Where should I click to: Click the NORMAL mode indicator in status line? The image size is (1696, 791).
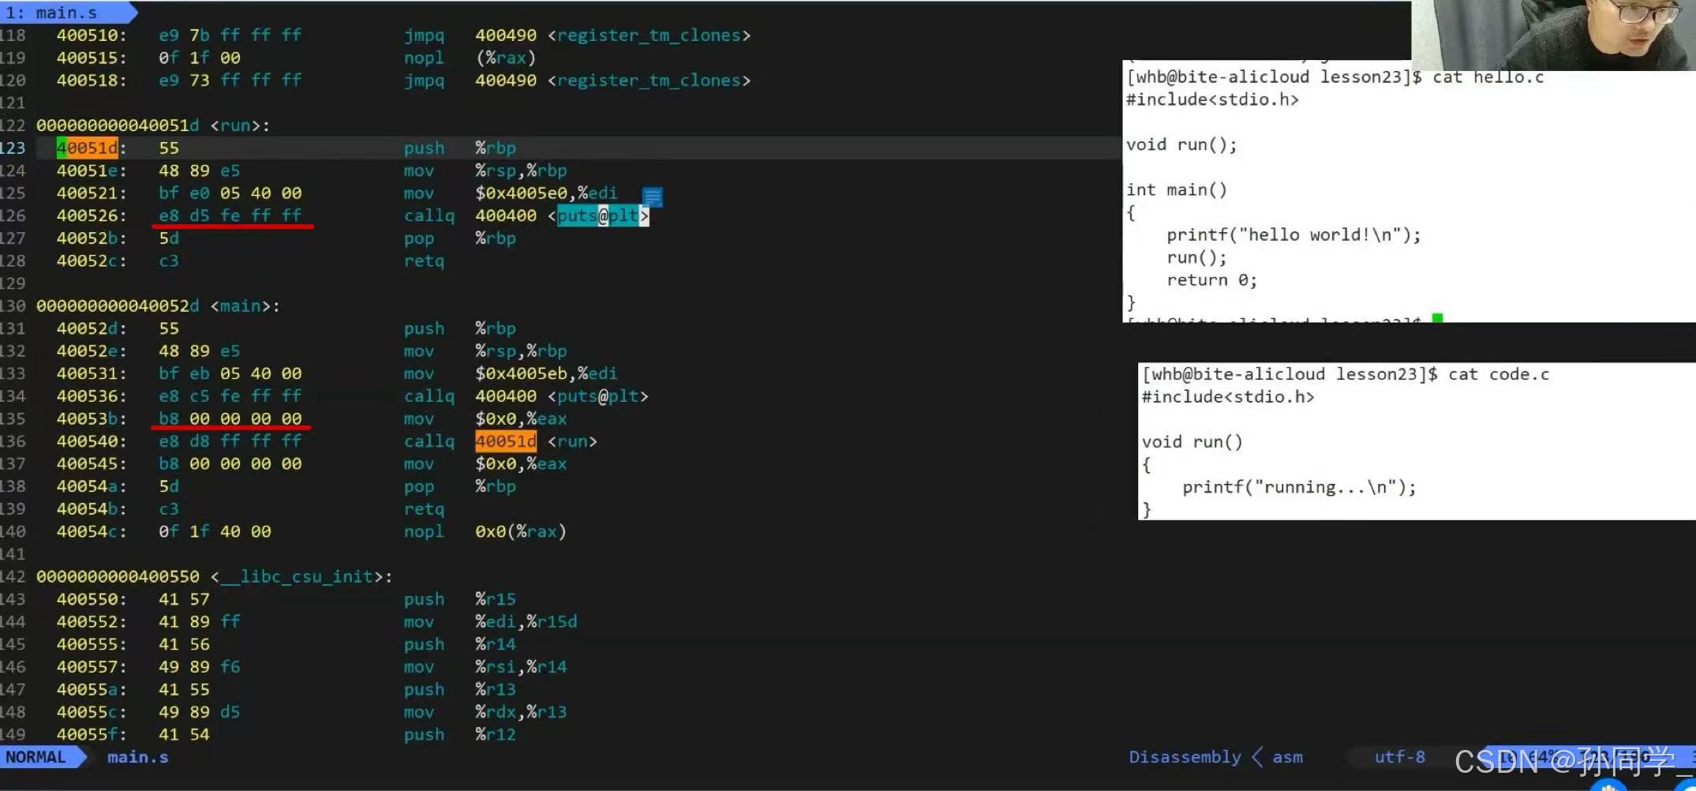pyautogui.click(x=36, y=757)
